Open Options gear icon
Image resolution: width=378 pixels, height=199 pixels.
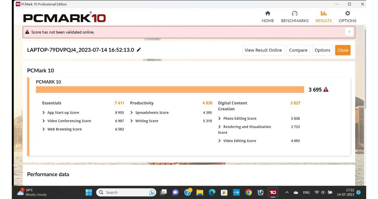point(347,14)
